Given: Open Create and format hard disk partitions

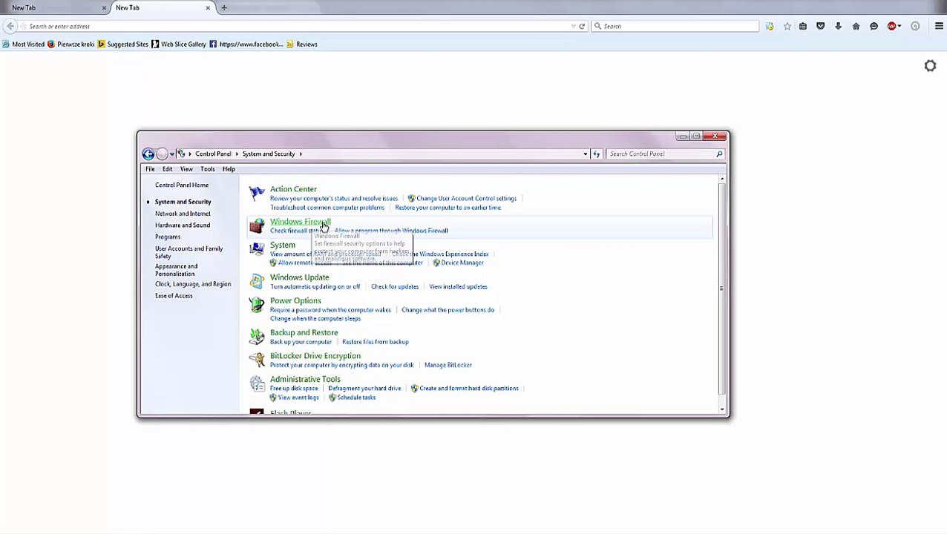Looking at the screenshot, I should tap(469, 389).
